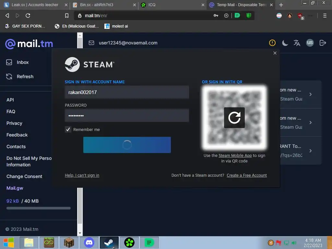Click the Steam account name field

pos(127,92)
